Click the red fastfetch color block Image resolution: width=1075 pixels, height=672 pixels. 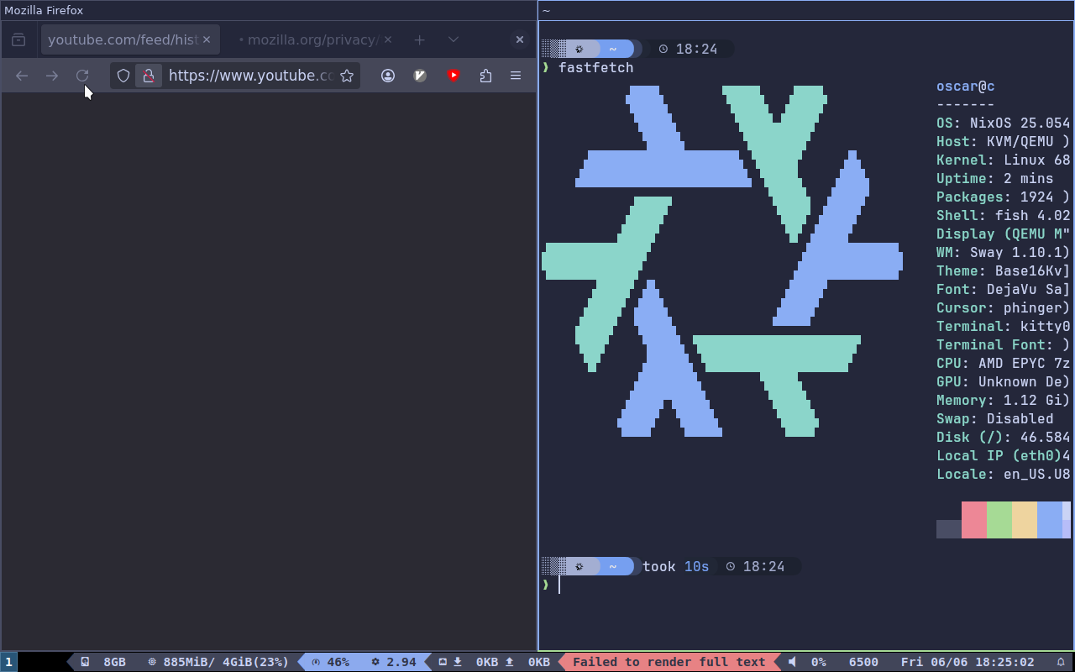(x=974, y=520)
